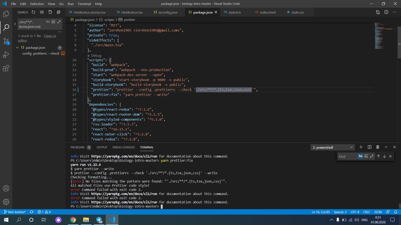Close the terminal panel
401x225 pixels.
click(x=394, y=147)
